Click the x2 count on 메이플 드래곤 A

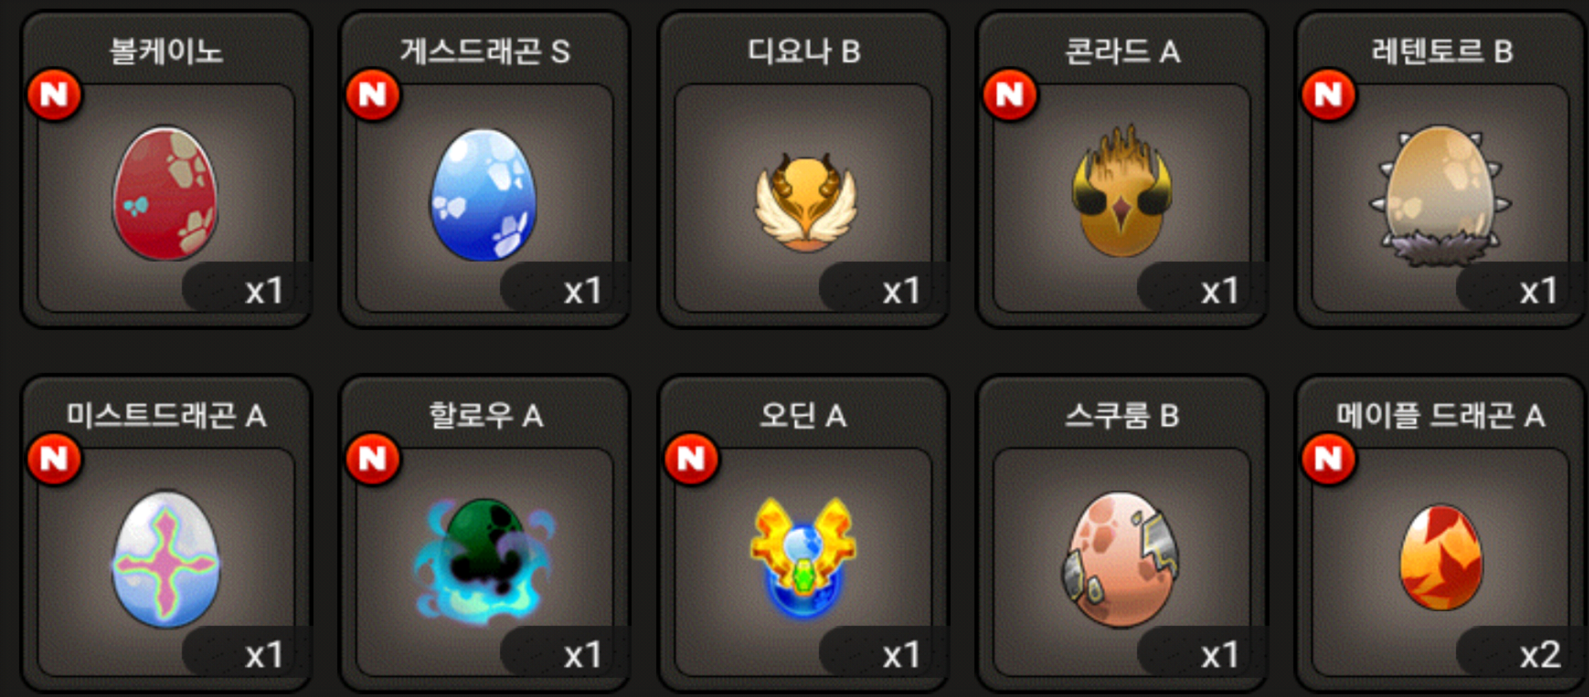point(1540,655)
